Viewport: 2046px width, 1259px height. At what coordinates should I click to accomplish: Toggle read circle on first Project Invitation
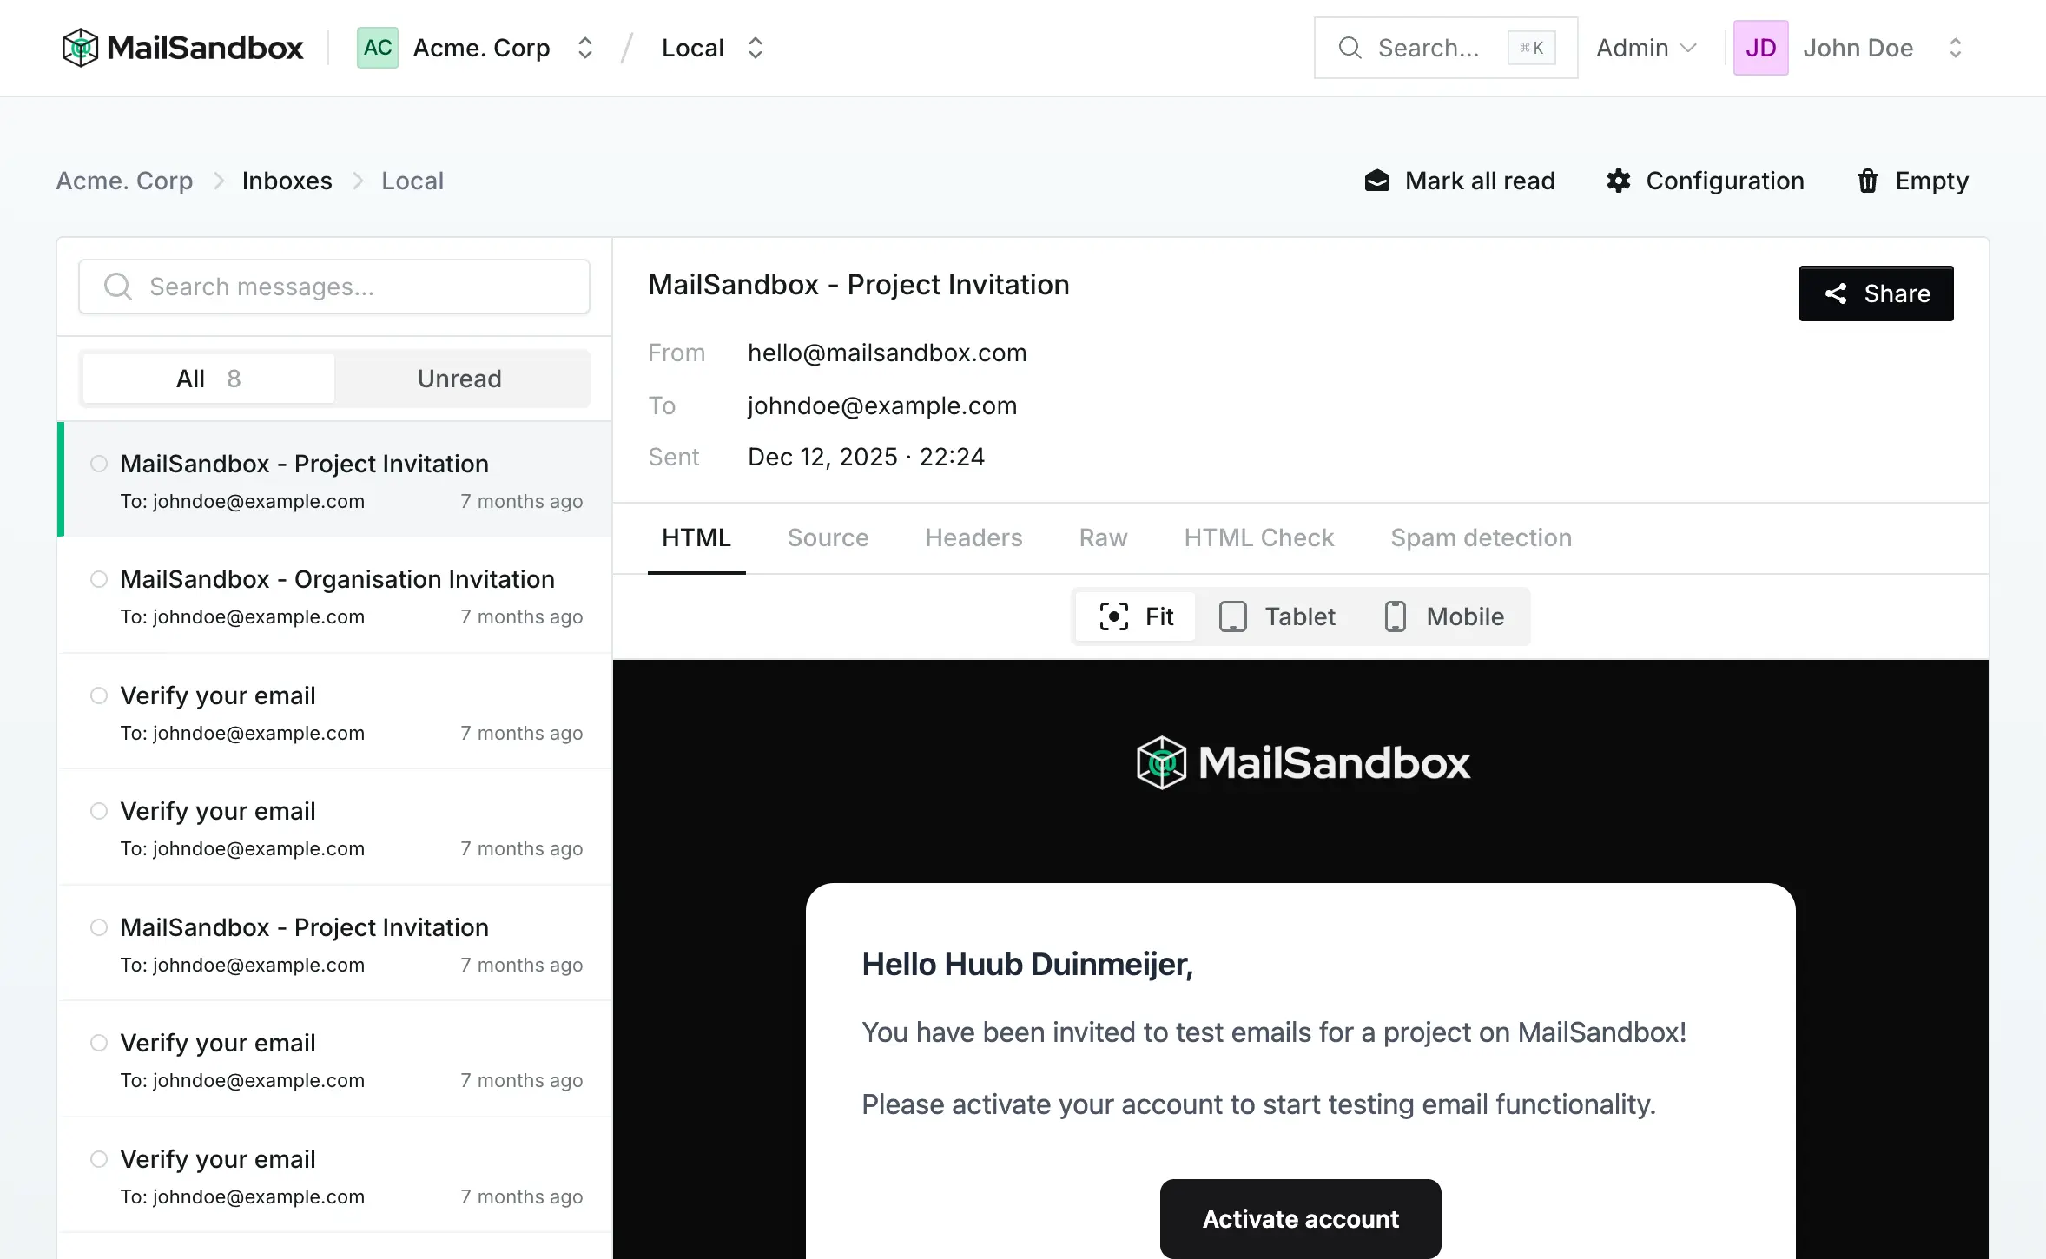point(99,464)
